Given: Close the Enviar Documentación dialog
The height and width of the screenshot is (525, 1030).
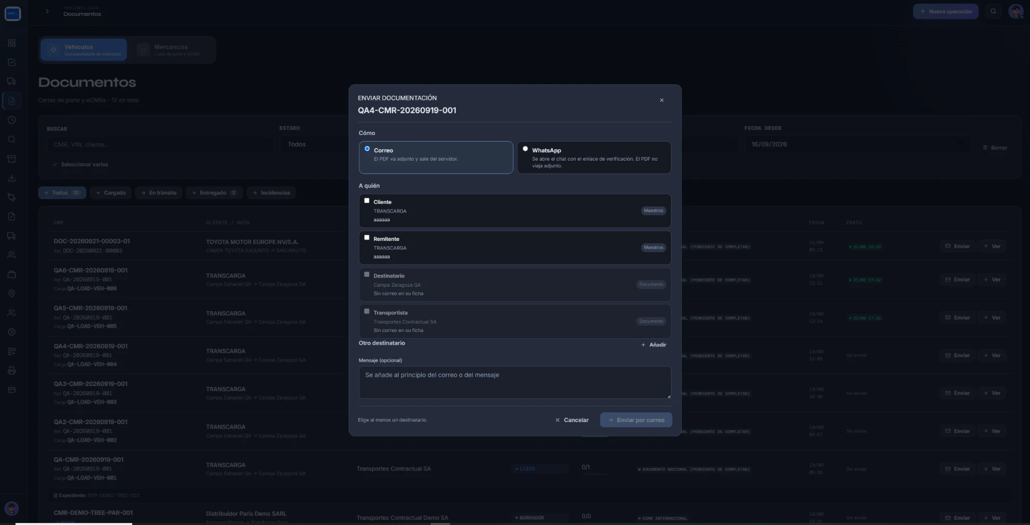Looking at the screenshot, I should click(x=661, y=100).
